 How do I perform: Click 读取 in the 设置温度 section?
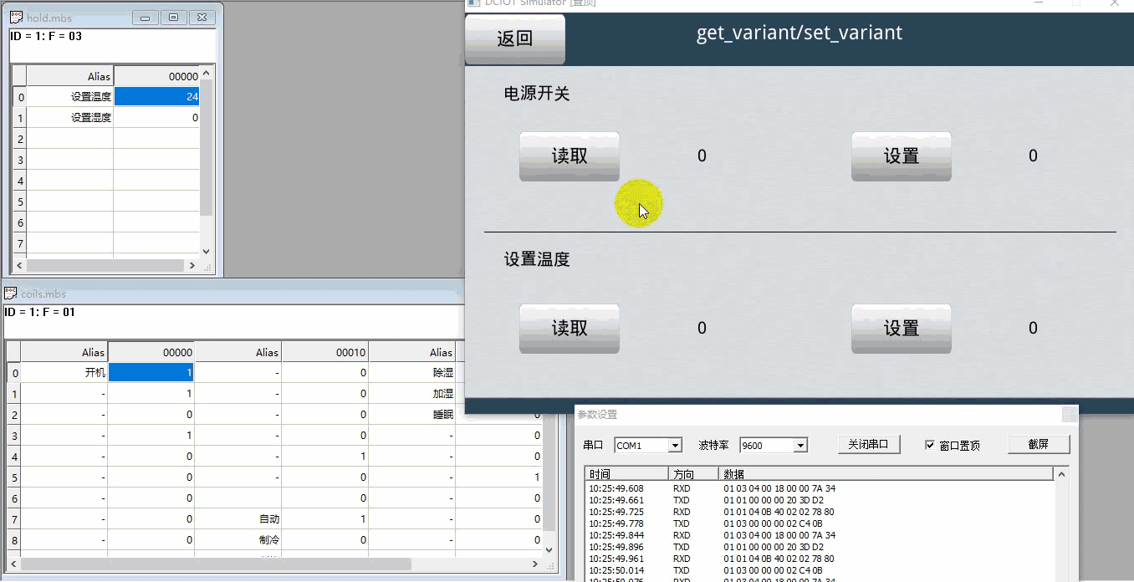[x=570, y=328]
